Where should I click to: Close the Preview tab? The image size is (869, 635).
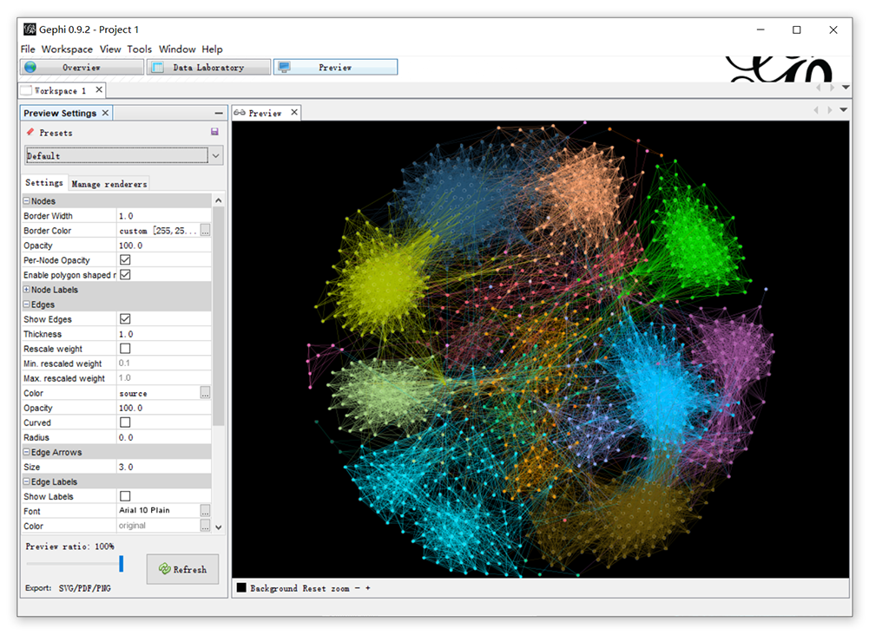click(x=294, y=113)
